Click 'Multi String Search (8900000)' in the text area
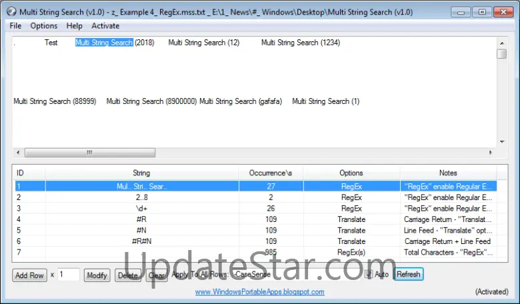This screenshot has height=304, width=520. [151, 101]
